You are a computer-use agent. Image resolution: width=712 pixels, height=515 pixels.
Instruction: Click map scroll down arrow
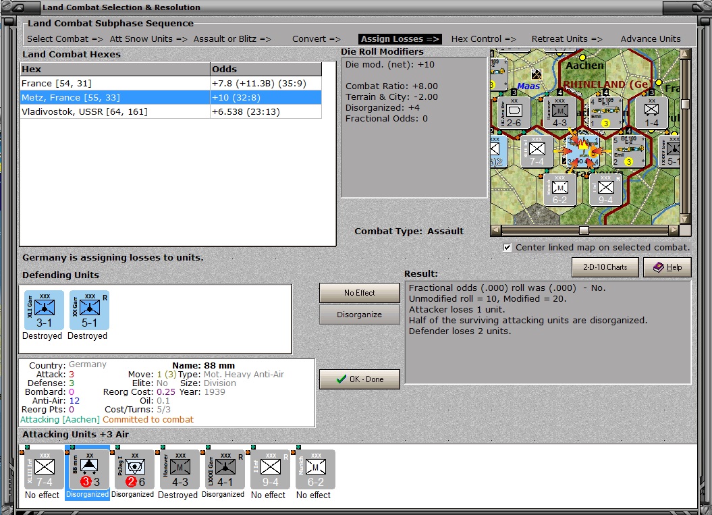(x=685, y=219)
